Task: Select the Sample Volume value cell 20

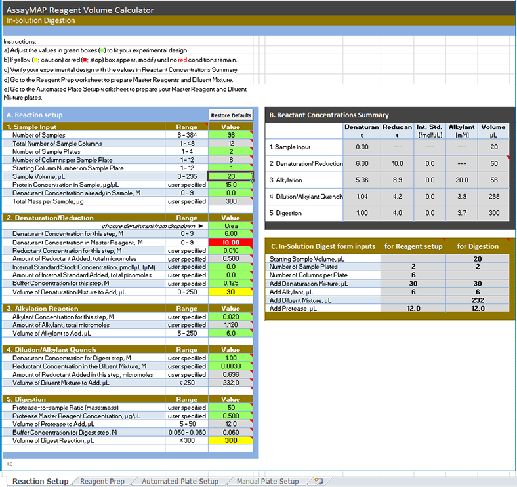Action: tap(230, 176)
